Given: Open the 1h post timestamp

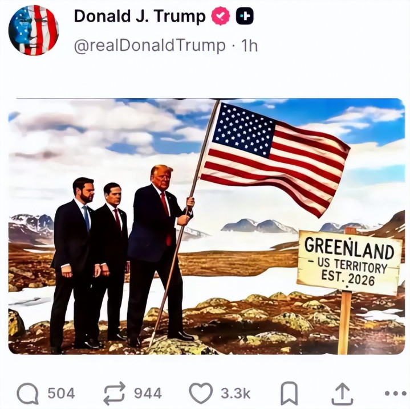Looking at the screenshot, I should click(x=249, y=46).
